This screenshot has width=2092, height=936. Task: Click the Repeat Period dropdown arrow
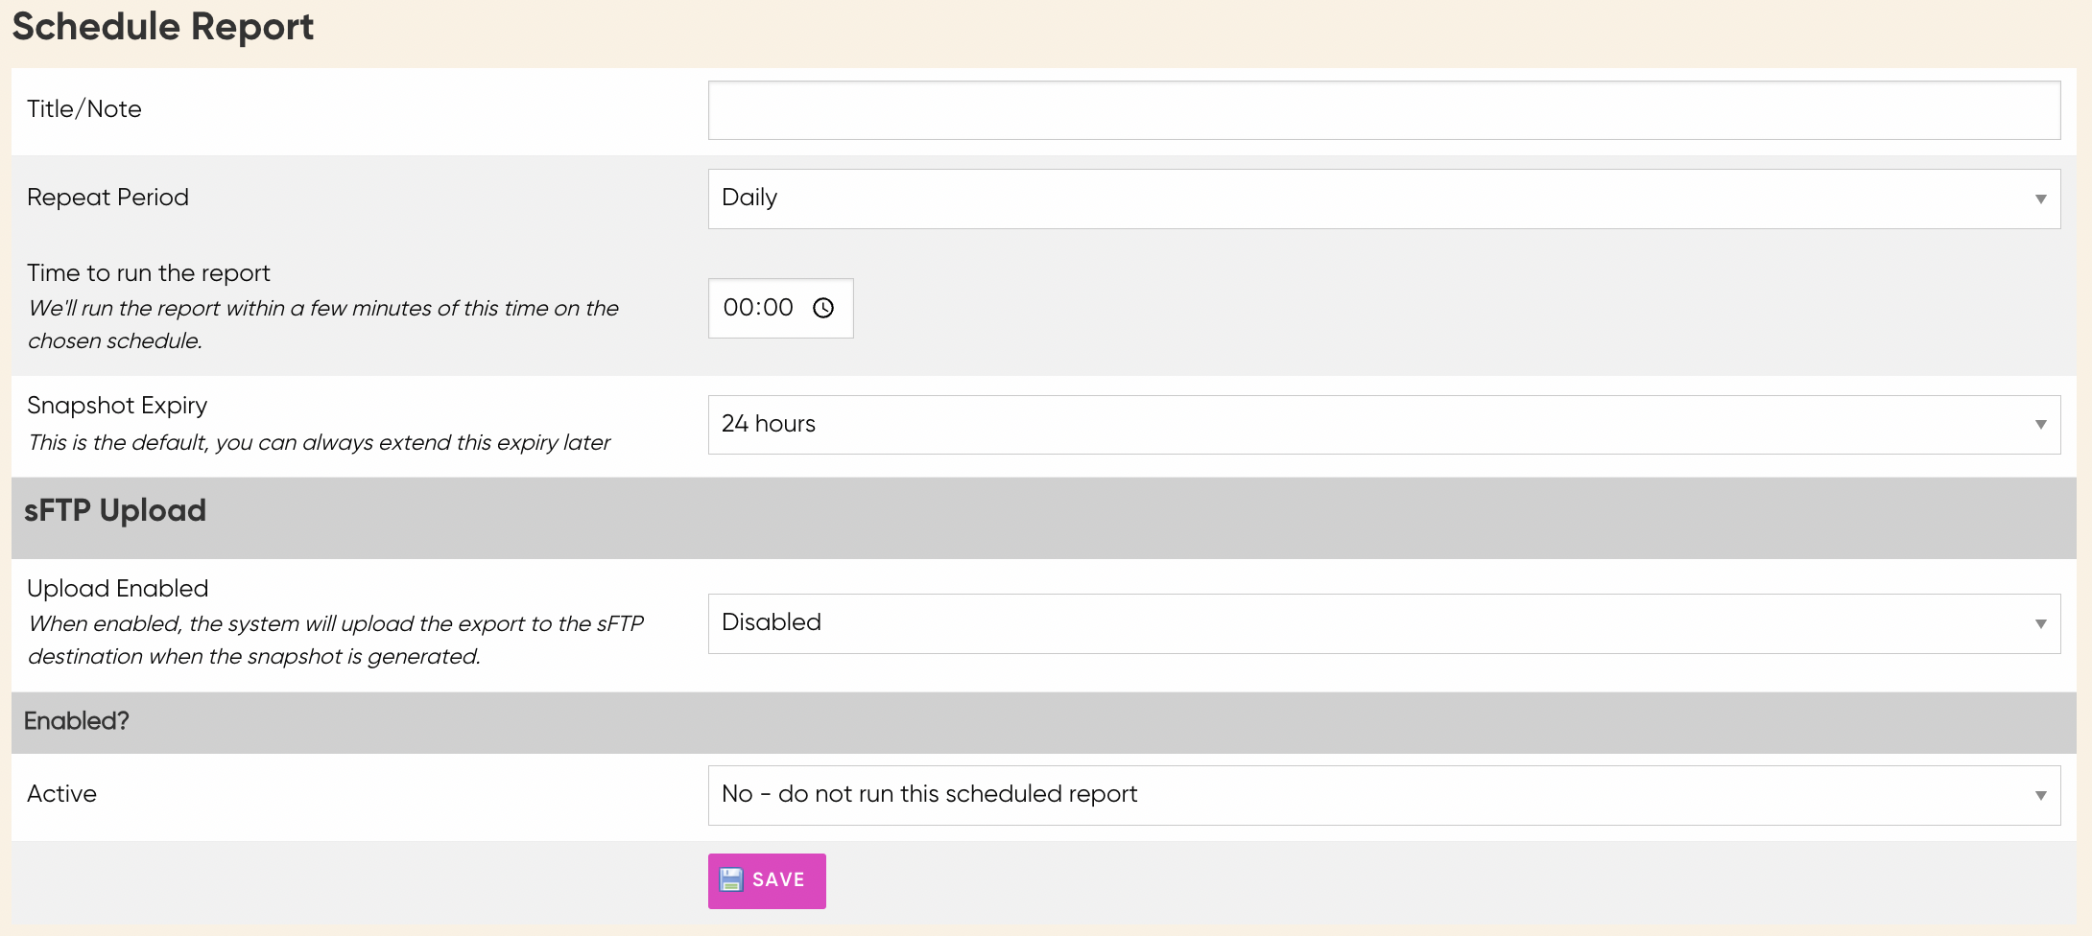click(2040, 199)
